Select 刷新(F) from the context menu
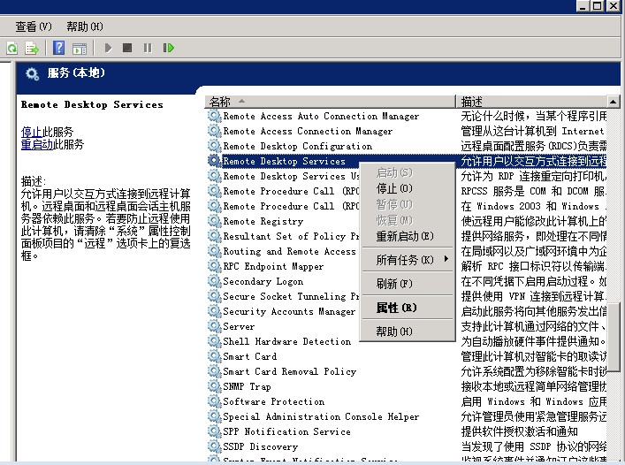625x465 pixels. click(394, 284)
